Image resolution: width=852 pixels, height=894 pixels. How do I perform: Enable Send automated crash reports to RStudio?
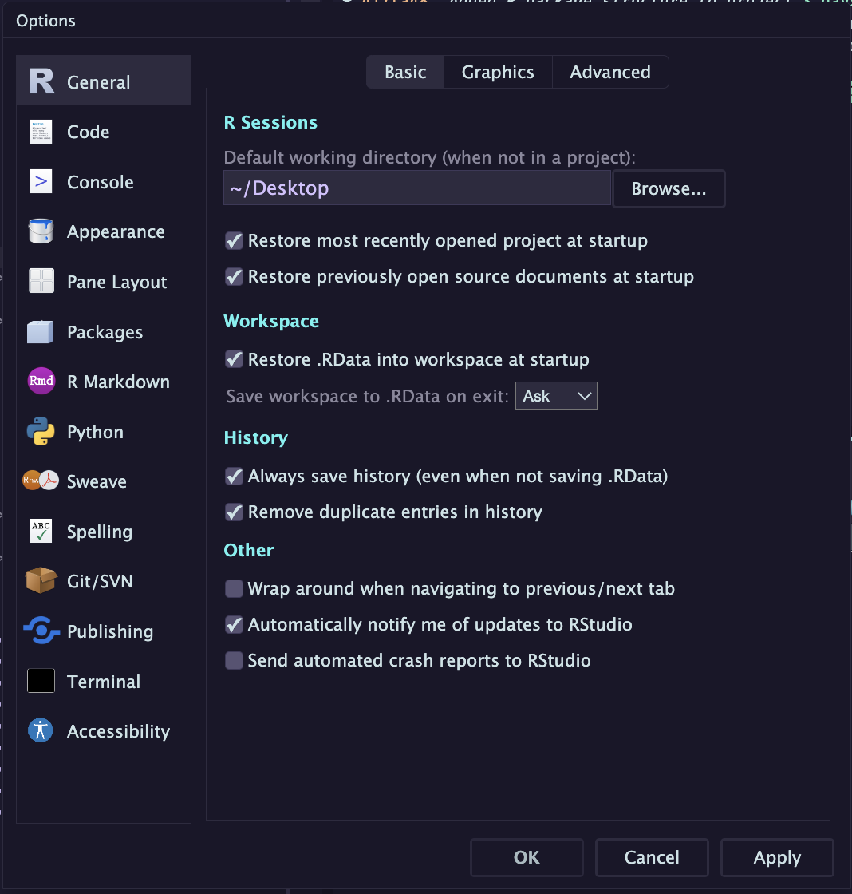point(234,660)
